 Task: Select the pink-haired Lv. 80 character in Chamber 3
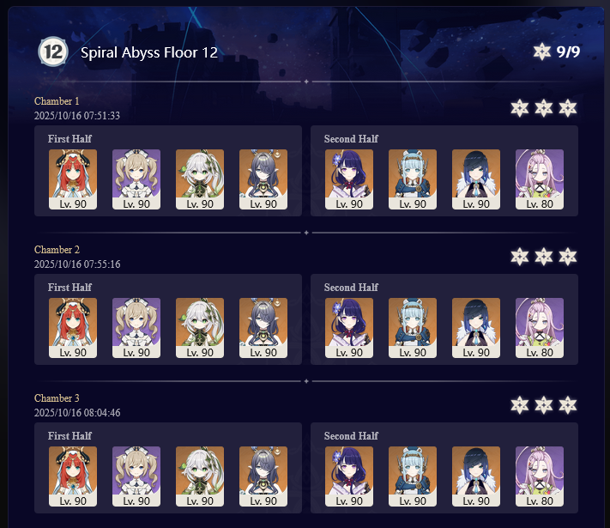[539, 476]
